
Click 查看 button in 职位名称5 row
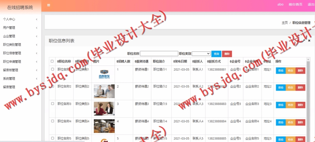point(281,139)
